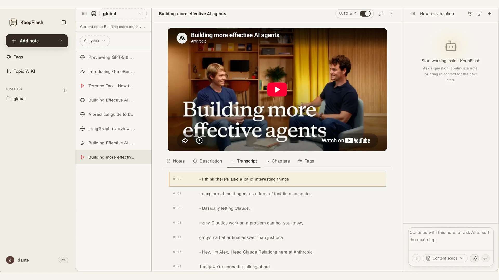Jump to transcript line at 0:00
The width and height of the screenshot is (499, 280).
pos(277,179)
